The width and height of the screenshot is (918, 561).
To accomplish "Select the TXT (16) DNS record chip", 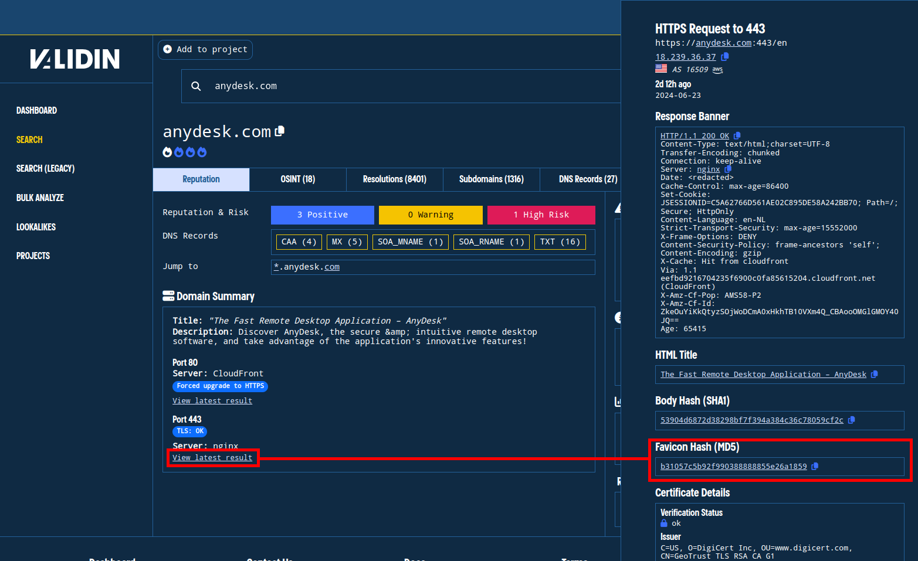I will pyautogui.click(x=560, y=242).
